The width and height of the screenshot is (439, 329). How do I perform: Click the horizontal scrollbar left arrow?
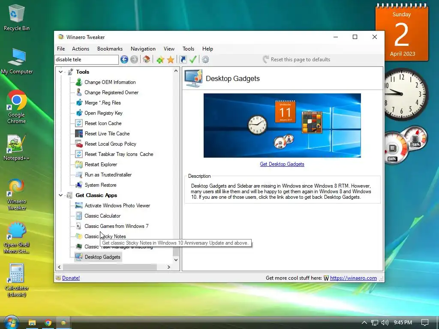click(59, 267)
